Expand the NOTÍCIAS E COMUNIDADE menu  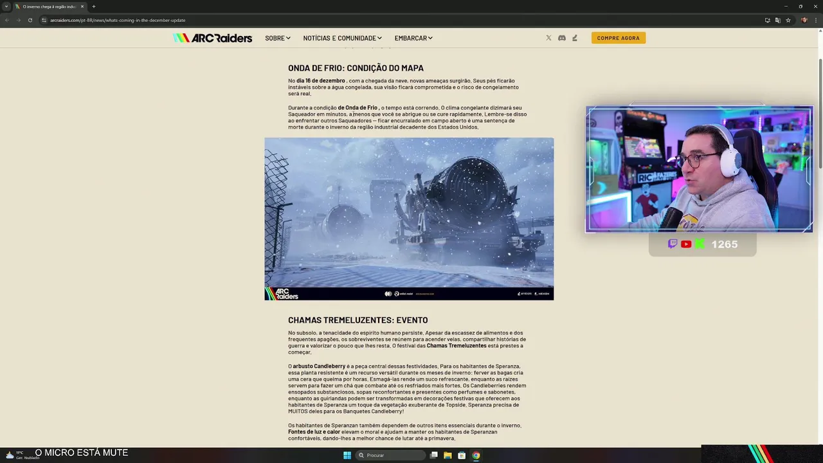tap(343, 38)
